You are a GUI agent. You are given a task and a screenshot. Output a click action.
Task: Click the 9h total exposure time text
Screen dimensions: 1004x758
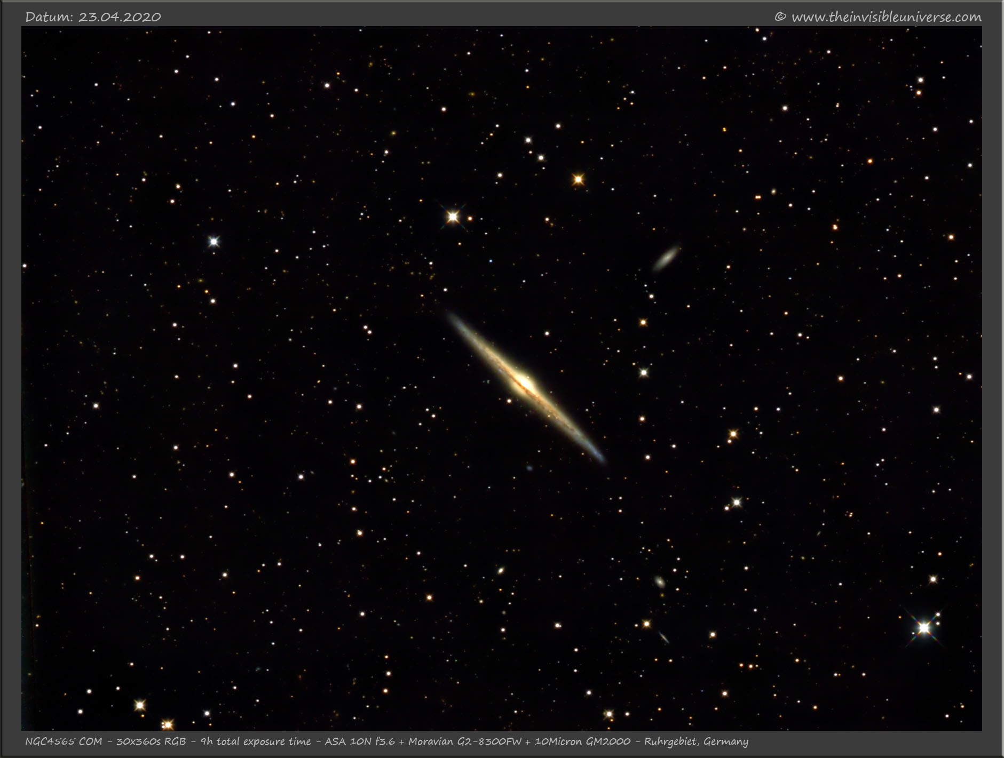pyautogui.click(x=255, y=741)
